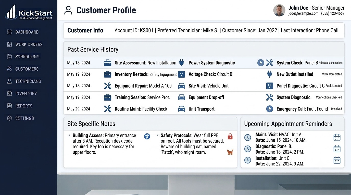Click the clock icon for Maint. Visit
The width and height of the screenshot is (351, 195).
248,137
